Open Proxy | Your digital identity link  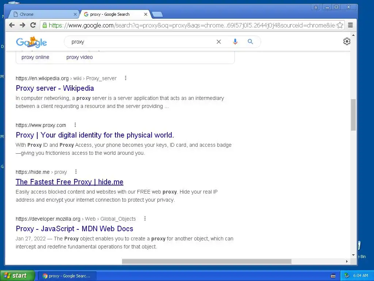[x=95, y=135]
